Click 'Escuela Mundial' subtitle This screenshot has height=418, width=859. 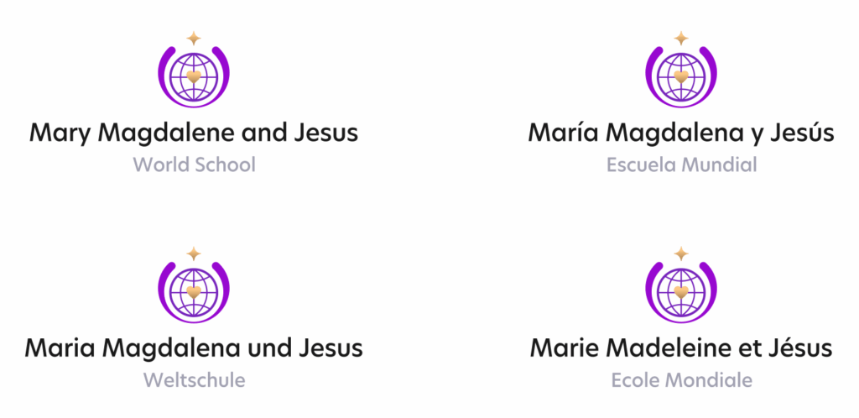(x=681, y=165)
